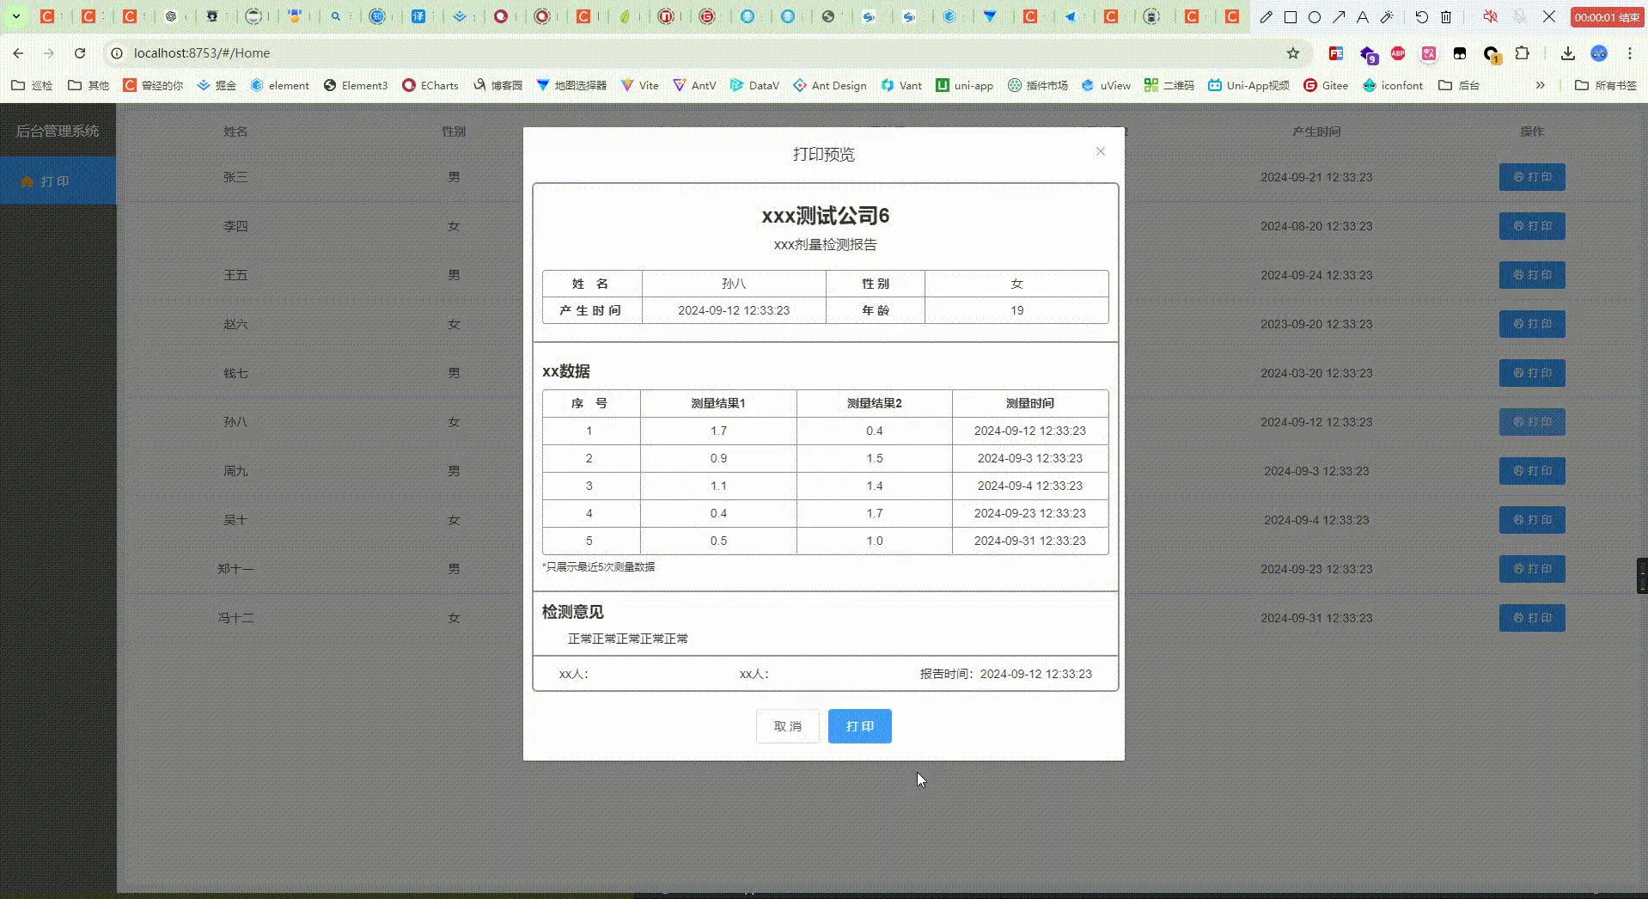
Task: Click the 后台管理系统 sidebar title
Action: [x=58, y=131]
